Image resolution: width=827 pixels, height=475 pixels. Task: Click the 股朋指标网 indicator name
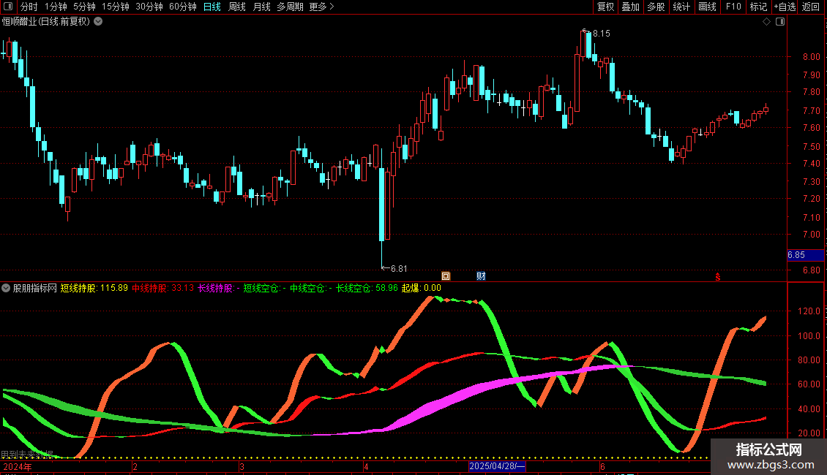(x=35, y=288)
